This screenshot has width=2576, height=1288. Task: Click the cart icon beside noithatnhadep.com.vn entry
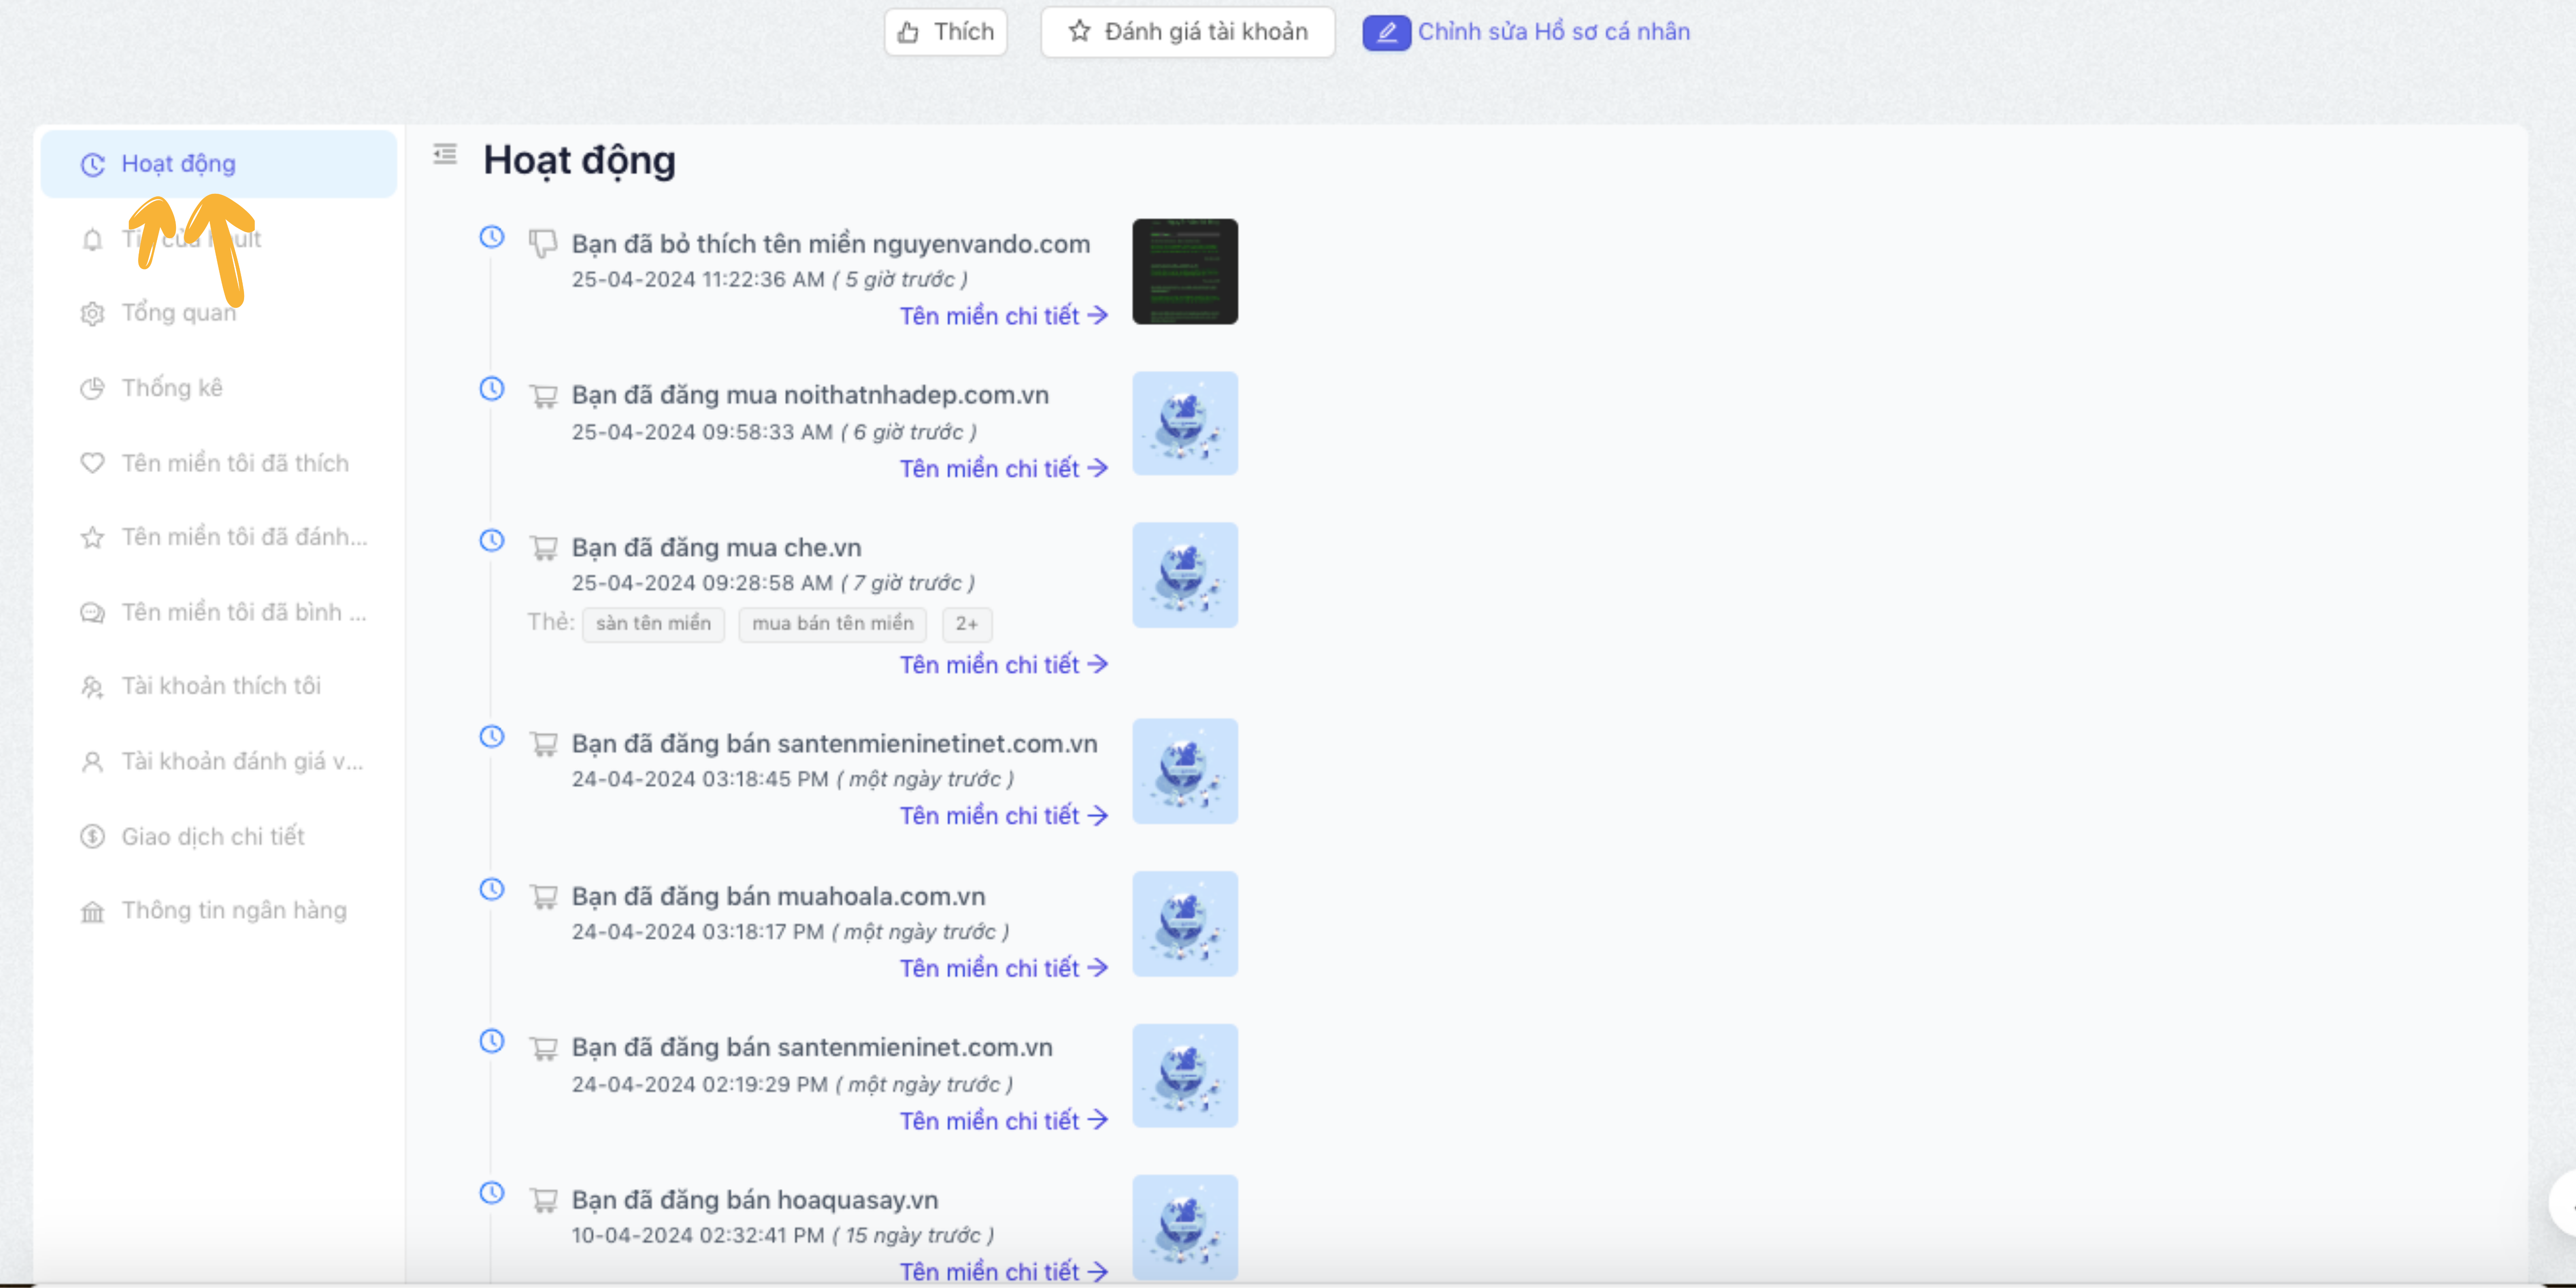[543, 397]
